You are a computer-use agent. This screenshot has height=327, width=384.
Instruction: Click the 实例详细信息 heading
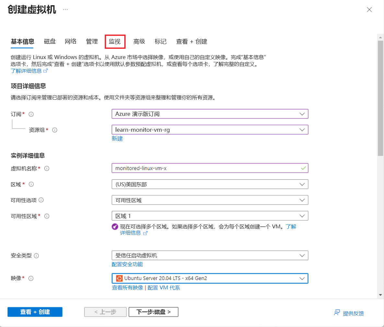(28, 156)
